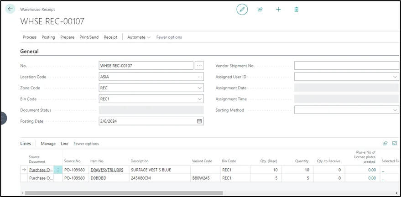Open the Prepare menu
401x197 pixels.
(67, 37)
